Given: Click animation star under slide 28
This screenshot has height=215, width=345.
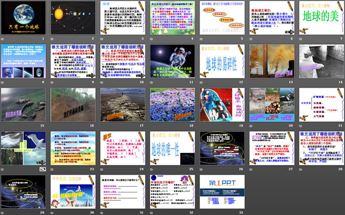Looking at the screenshot, I should click(301, 169).
